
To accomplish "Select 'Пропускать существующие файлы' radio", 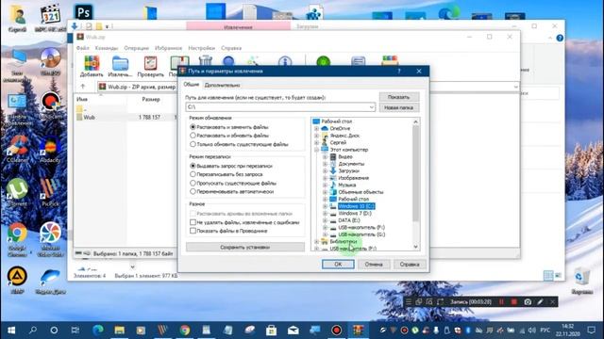I will (193, 183).
